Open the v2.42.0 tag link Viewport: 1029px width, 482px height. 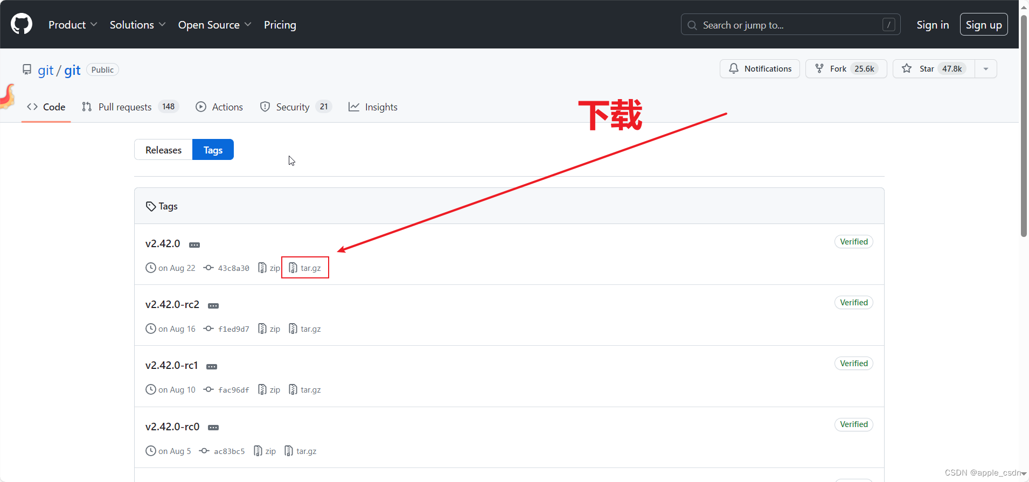click(163, 243)
